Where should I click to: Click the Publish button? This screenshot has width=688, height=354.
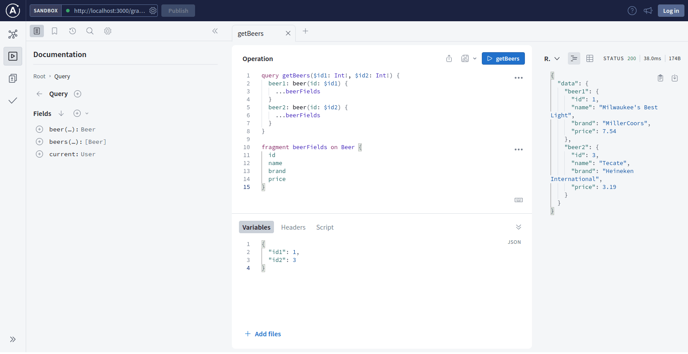(178, 11)
